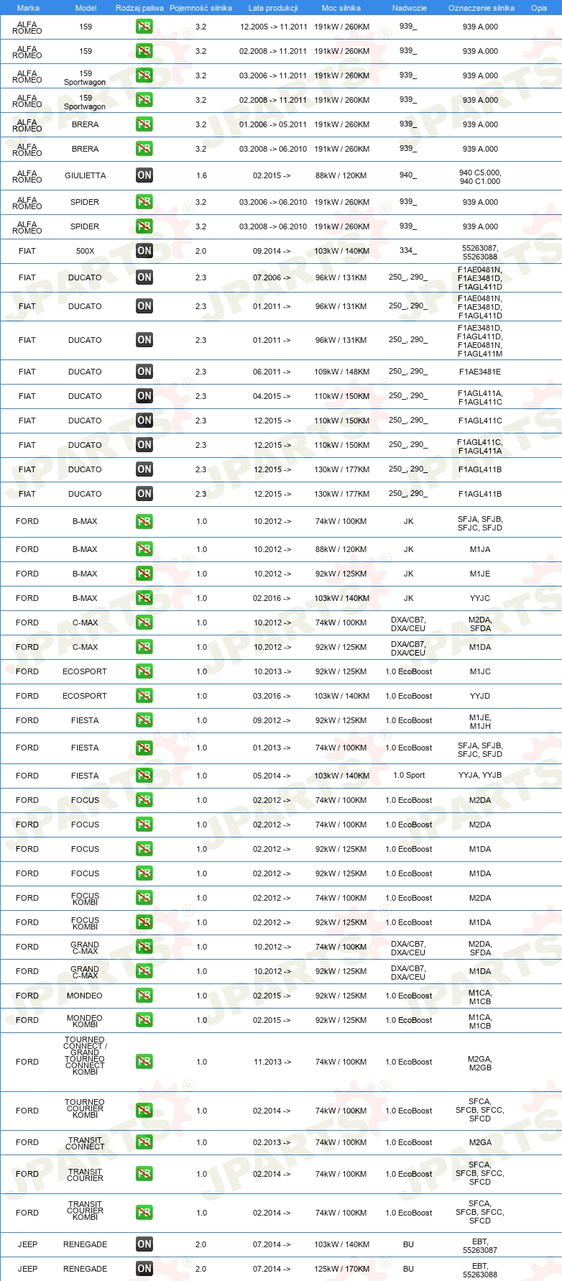The image size is (562, 1281).
Task: Click body code 334_
Action: [408, 250]
